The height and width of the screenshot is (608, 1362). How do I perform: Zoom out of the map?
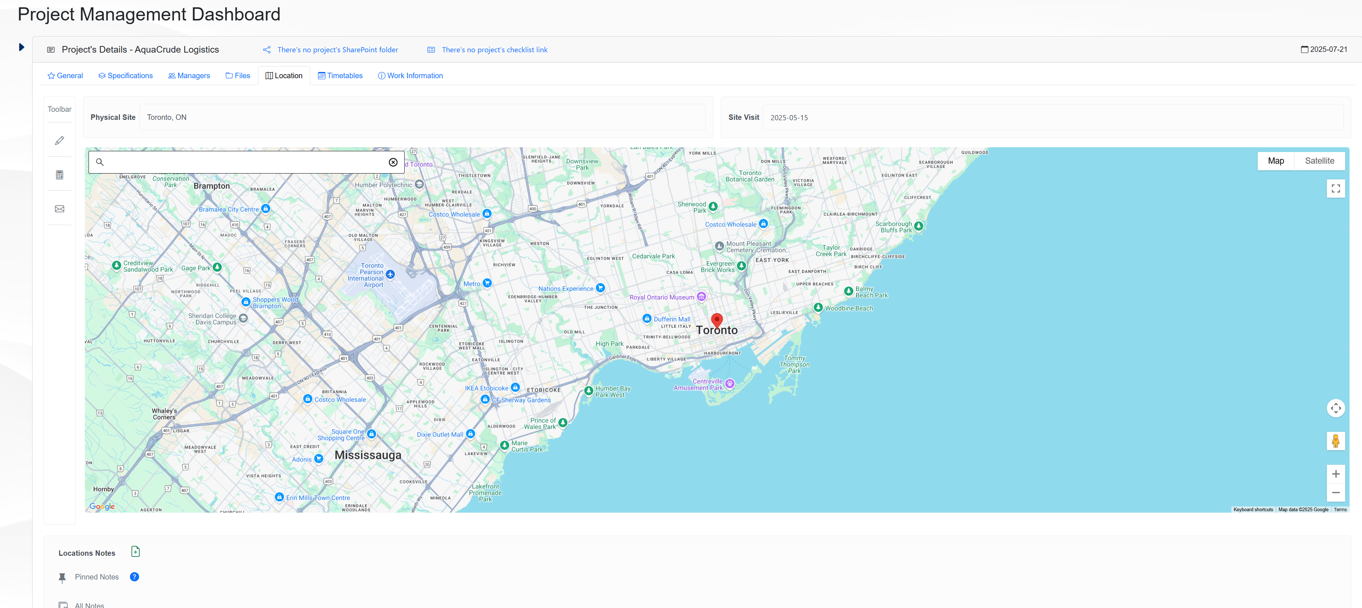point(1335,492)
